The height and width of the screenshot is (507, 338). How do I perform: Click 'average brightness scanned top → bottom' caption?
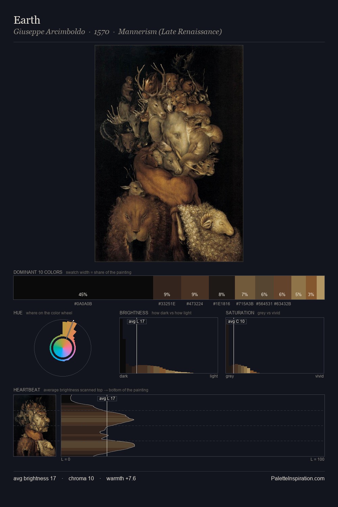tap(96, 390)
